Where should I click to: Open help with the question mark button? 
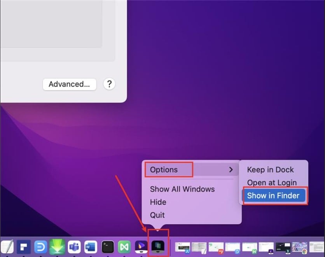click(109, 84)
